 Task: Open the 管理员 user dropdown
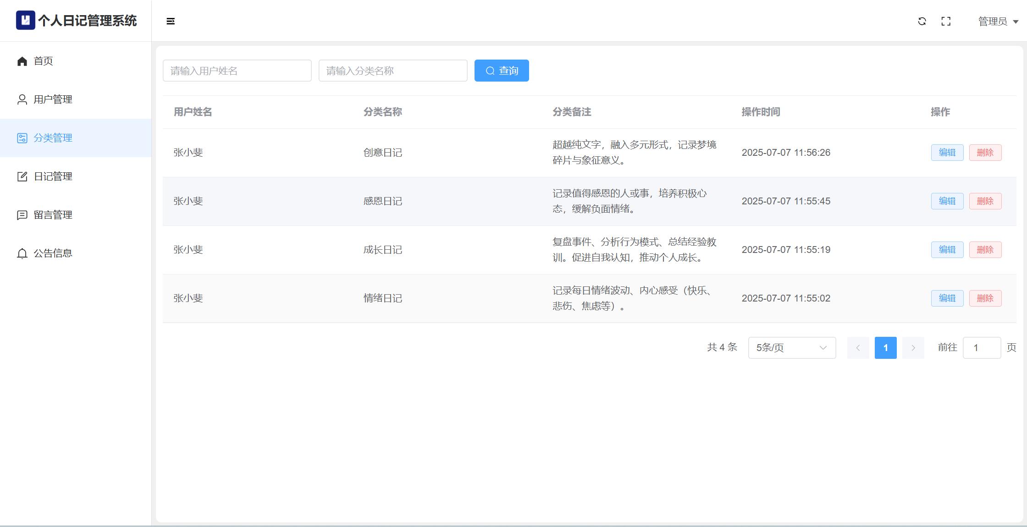998,22
